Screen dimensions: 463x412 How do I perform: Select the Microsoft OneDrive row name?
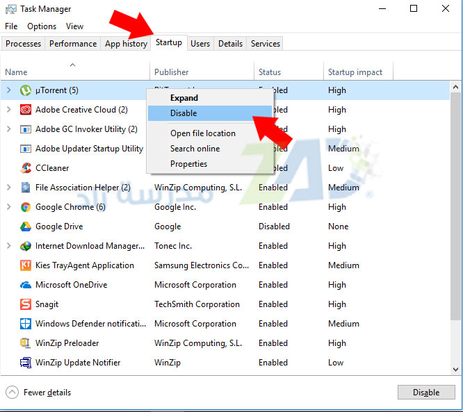click(71, 285)
